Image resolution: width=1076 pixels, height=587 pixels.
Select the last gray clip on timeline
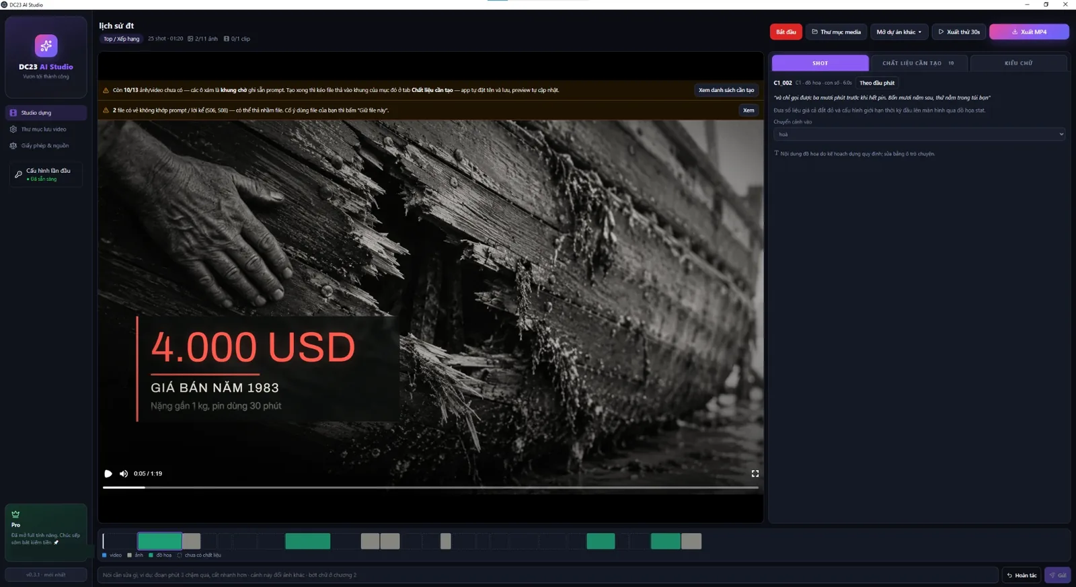(x=691, y=541)
